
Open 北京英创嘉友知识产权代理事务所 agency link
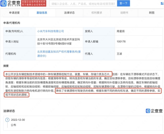(59, 54)
